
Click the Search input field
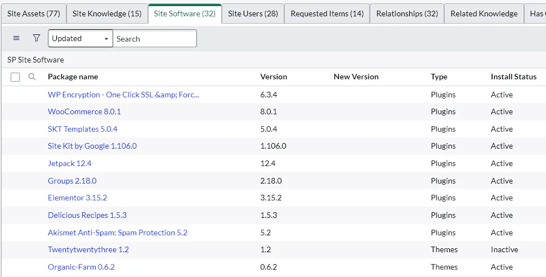tap(155, 38)
